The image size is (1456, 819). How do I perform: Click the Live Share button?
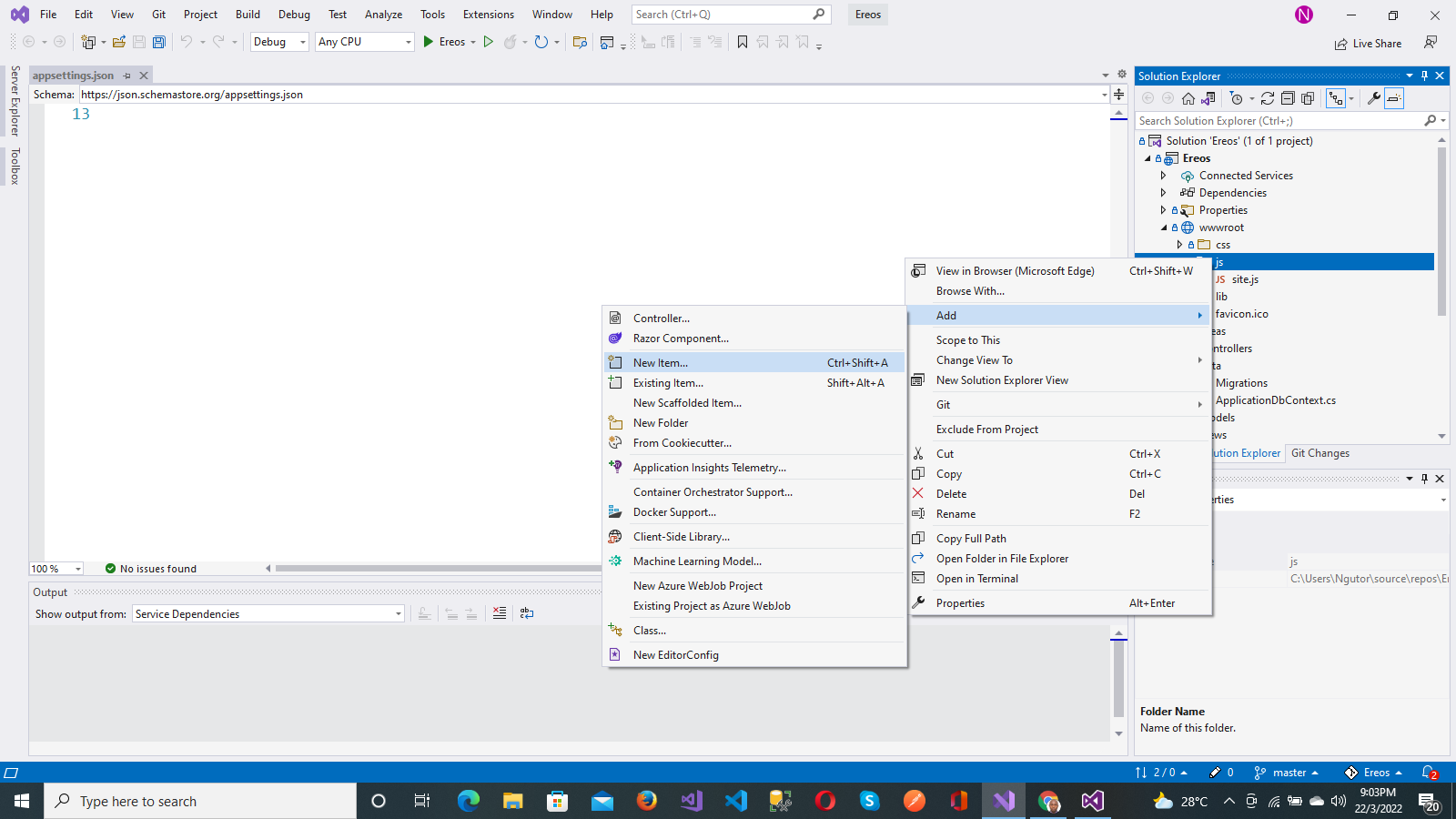pos(1368,44)
